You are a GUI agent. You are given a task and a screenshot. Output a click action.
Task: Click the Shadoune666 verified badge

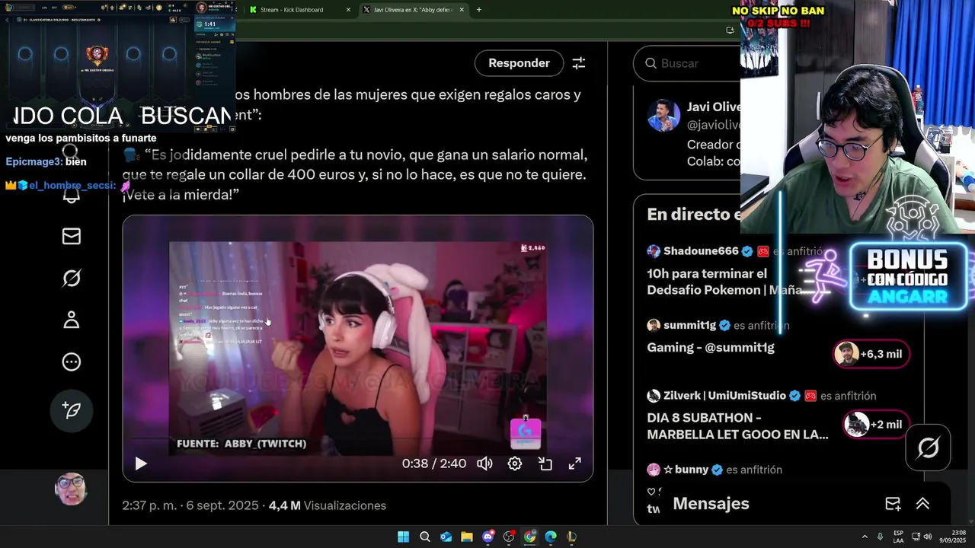tap(747, 251)
